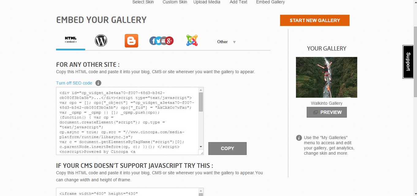Screen dimensions: 417x196
Task: Choose the Blogger embed icon
Action: [131, 41]
